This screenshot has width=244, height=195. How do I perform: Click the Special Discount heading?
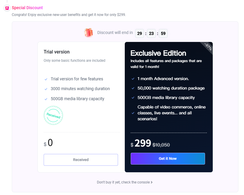27,8
